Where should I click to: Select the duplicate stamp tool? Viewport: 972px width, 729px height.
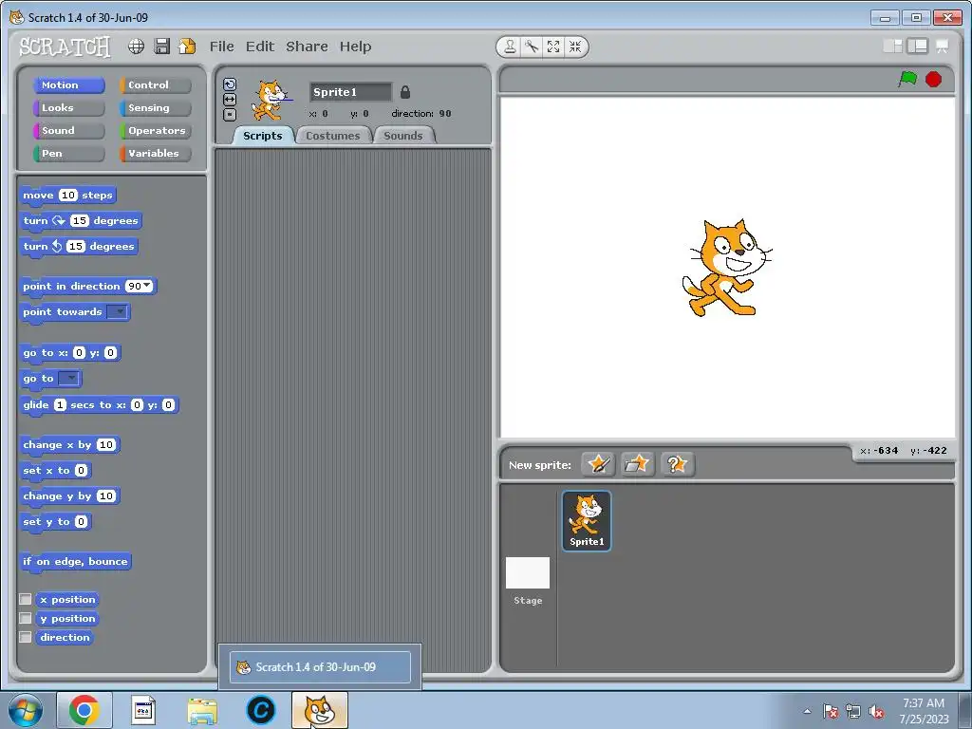(510, 47)
